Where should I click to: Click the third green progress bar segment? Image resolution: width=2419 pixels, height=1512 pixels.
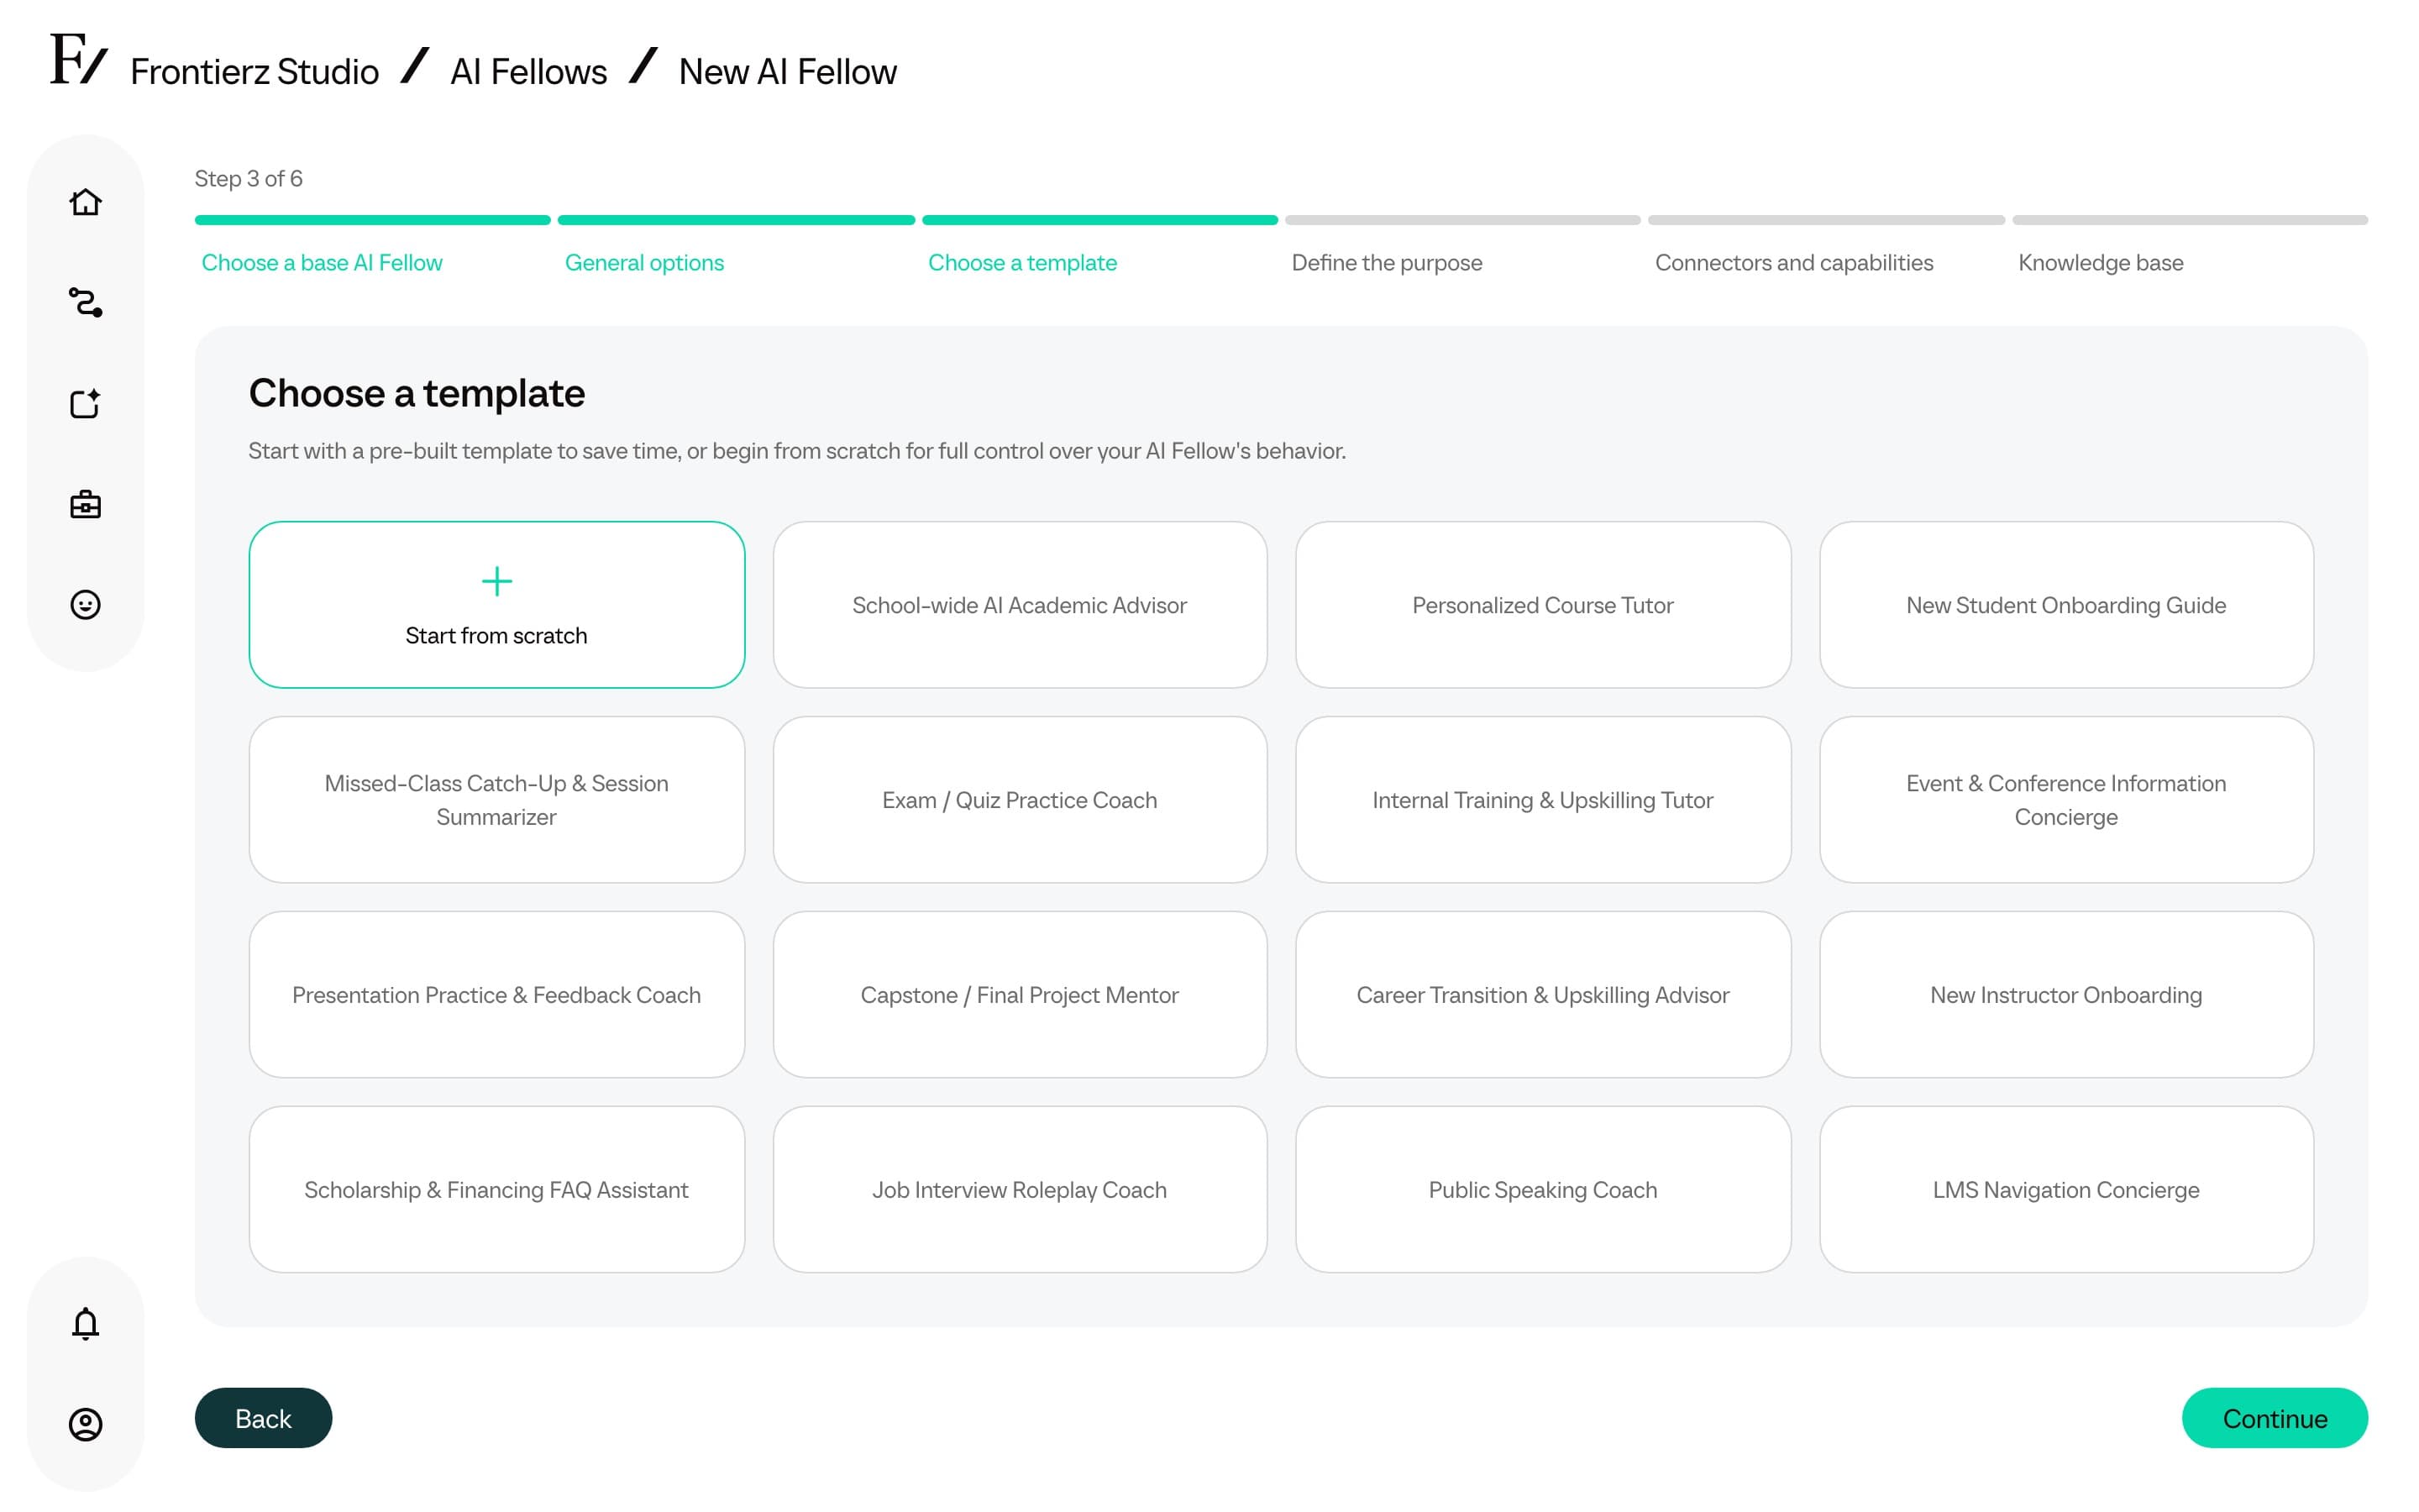(1099, 220)
